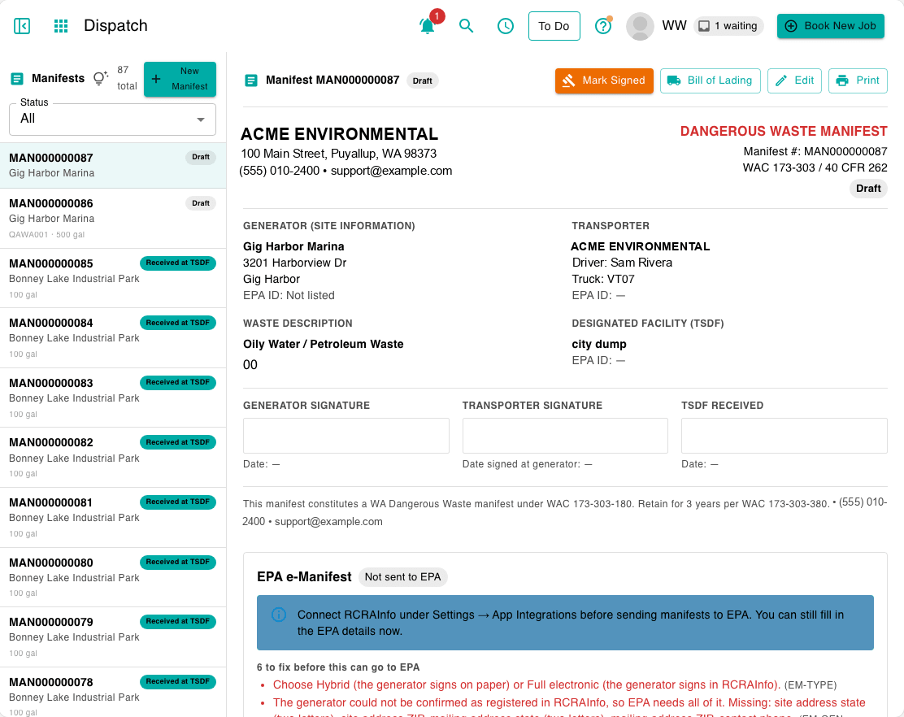904x717 pixels.
Task: Click the Draft chip under WAC 173-303 reference
Action: point(867,189)
